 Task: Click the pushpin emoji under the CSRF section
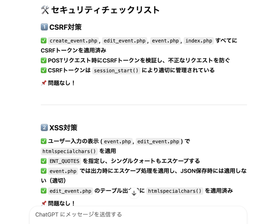(x=44, y=83)
